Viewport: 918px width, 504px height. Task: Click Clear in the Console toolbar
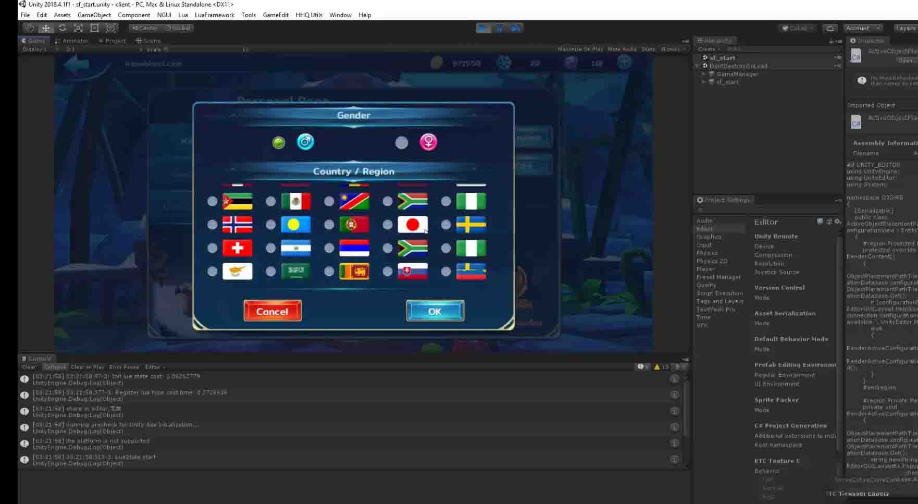coord(29,367)
